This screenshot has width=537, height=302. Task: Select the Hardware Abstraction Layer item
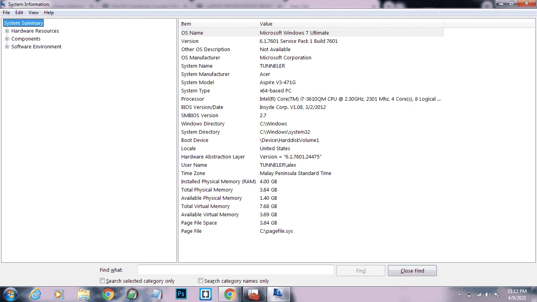[213, 157]
